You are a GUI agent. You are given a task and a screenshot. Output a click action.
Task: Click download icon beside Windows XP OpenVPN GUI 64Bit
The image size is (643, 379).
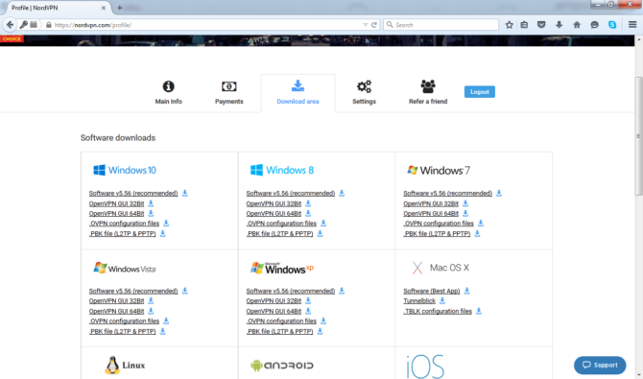(x=308, y=311)
